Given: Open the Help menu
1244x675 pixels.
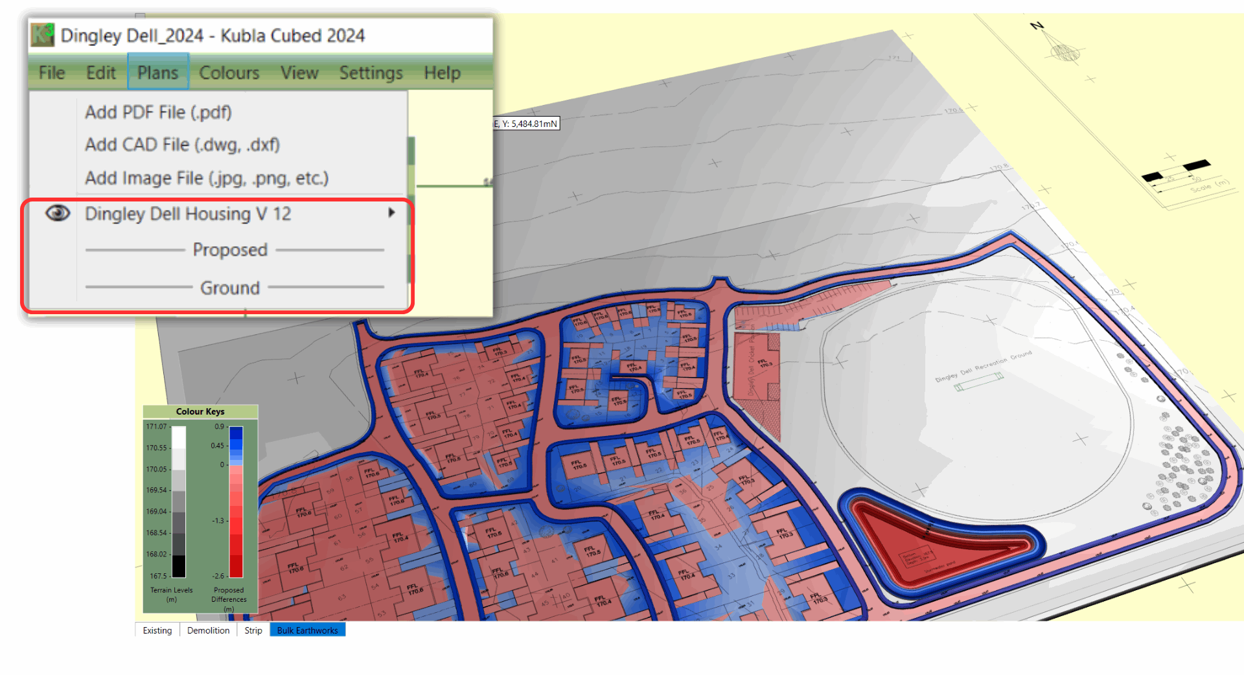Looking at the screenshot, I should (442, 73).
